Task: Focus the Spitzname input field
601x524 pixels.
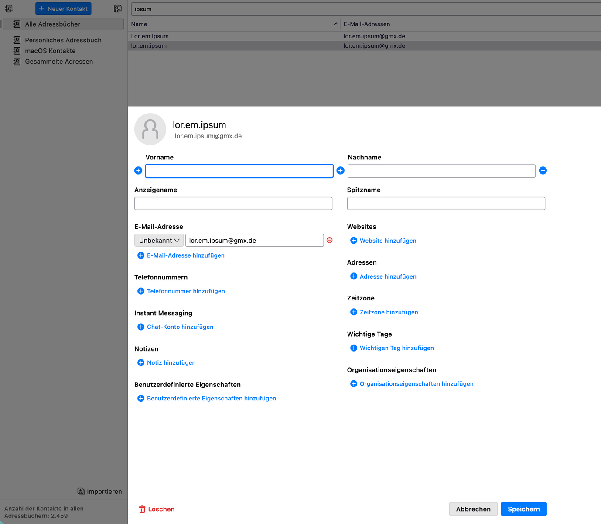Action: [x=446, y=203]
